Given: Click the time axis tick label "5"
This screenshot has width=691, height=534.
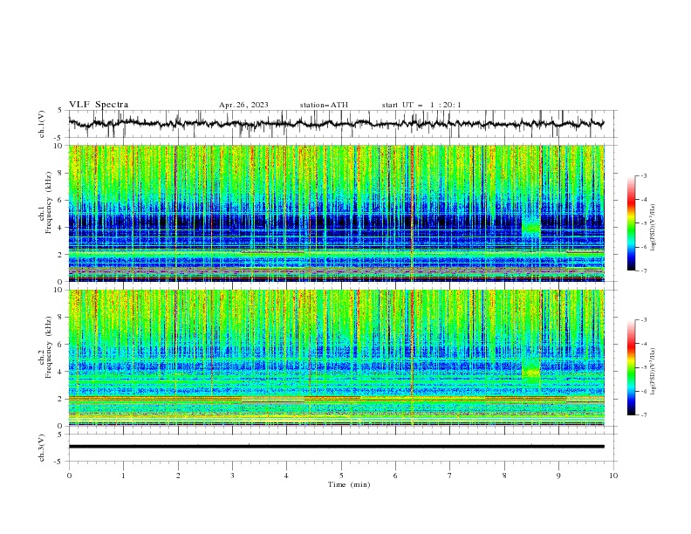Looking at the screenshot, I should click(x=341, y=476).
